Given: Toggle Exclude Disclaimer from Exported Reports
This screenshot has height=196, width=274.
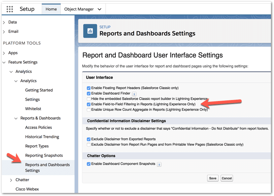Looking at the screenshot, I should [89, 139].
